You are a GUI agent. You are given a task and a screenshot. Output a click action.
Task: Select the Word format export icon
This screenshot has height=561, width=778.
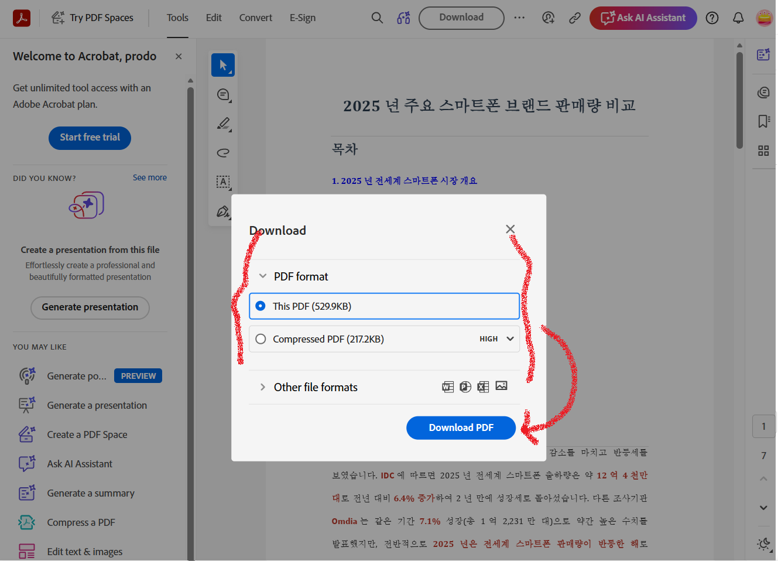click(448, 386)
